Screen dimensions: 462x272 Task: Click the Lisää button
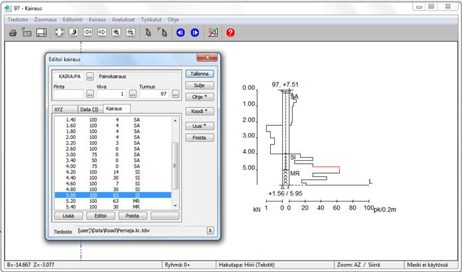(68, 215)
